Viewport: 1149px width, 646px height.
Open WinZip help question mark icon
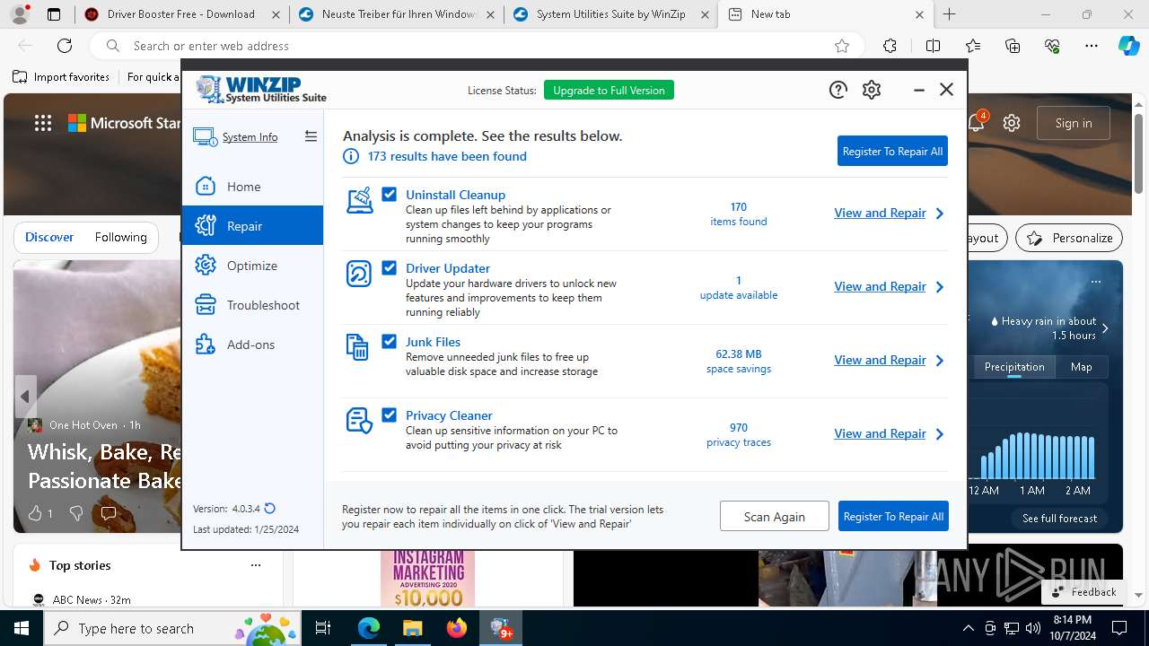(838, 90)
